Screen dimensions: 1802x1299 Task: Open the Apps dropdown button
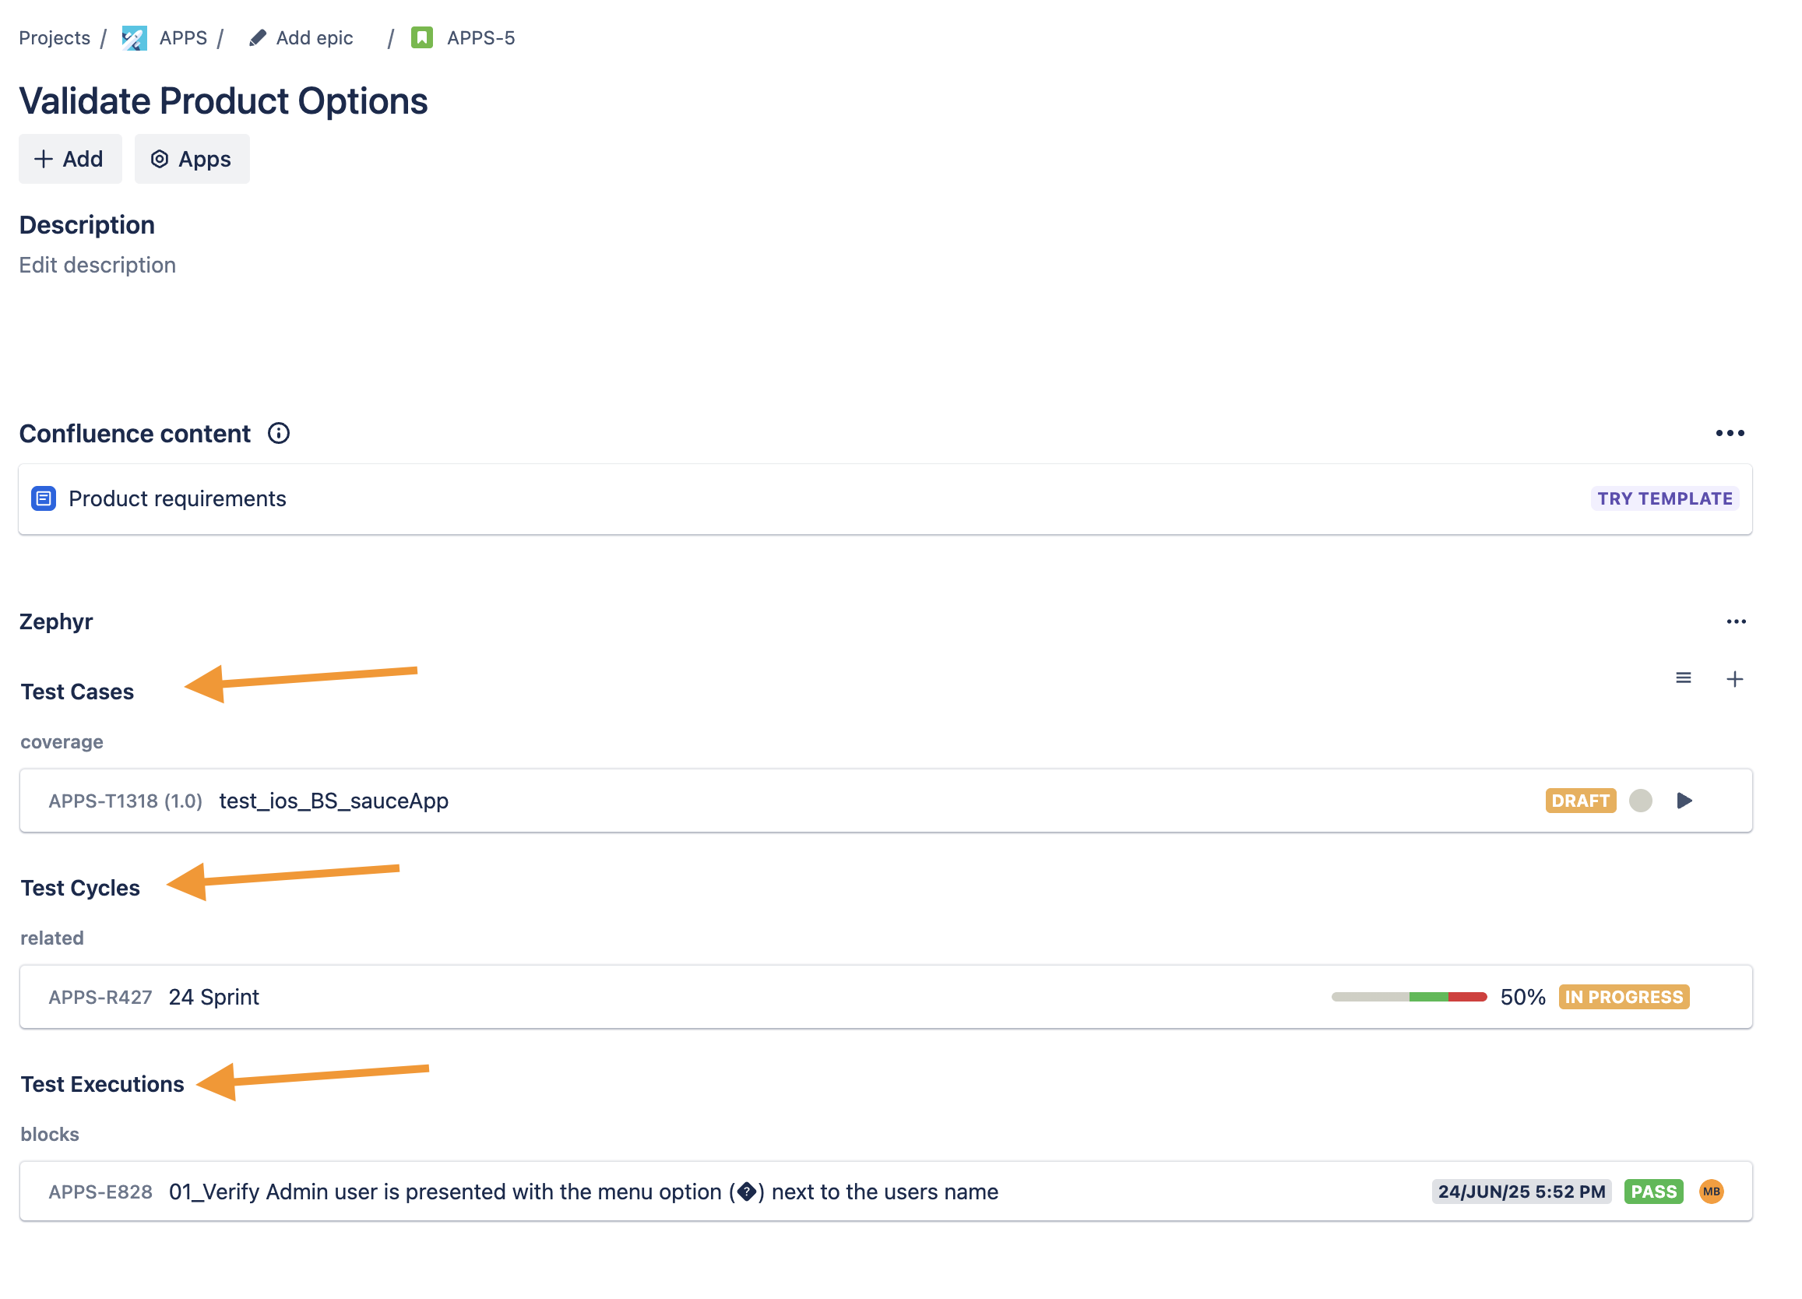tap(192, 160)
